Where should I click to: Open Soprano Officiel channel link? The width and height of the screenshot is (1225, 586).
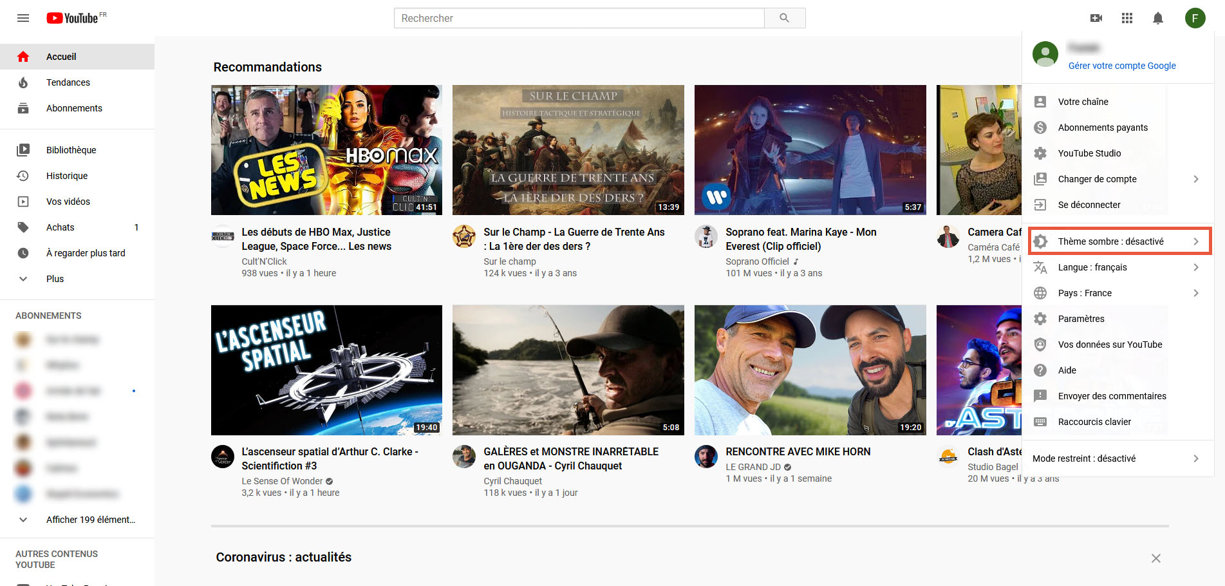757,261
